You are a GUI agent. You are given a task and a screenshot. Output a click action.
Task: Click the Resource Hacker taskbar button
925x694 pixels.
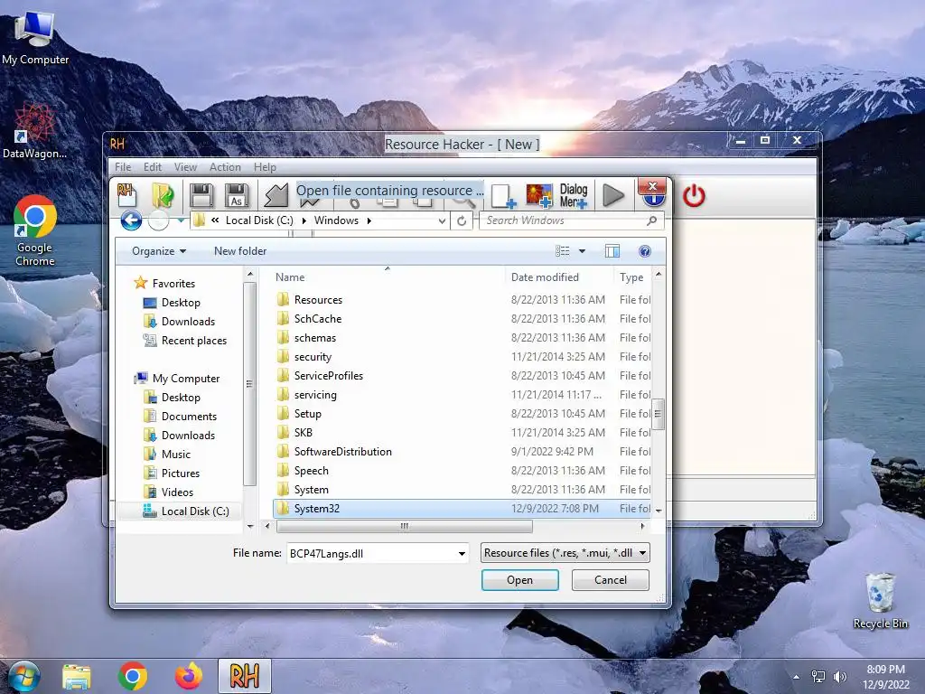click(x=244, y=676)
